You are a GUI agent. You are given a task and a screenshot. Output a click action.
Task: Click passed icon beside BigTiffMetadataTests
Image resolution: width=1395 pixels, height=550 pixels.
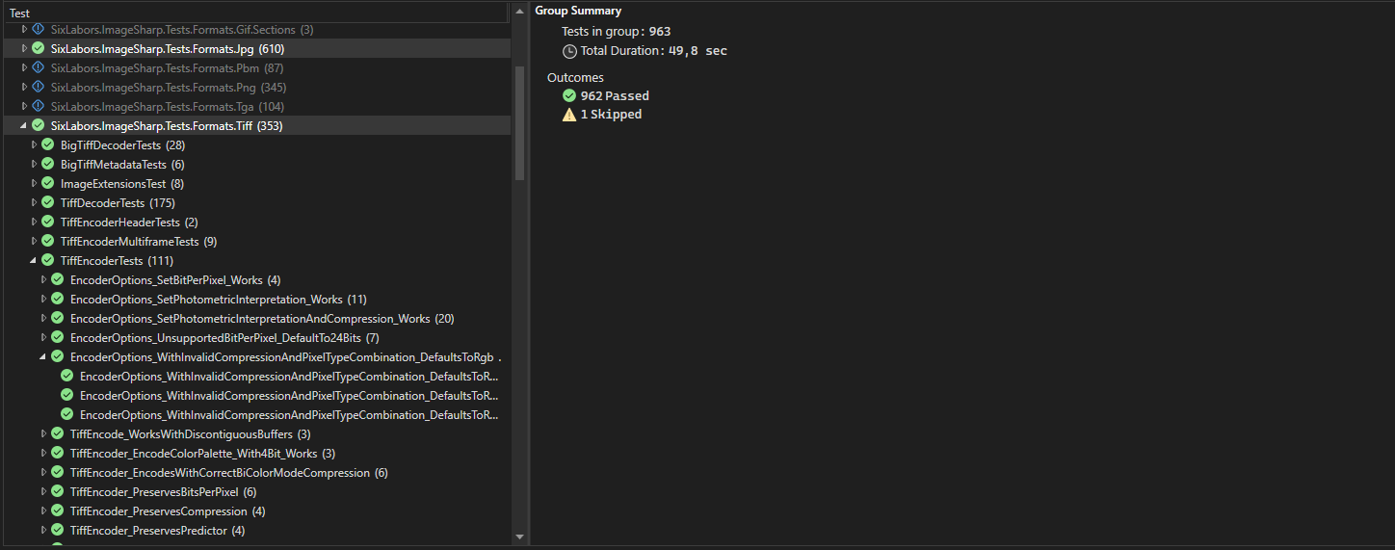click(48, 164)
